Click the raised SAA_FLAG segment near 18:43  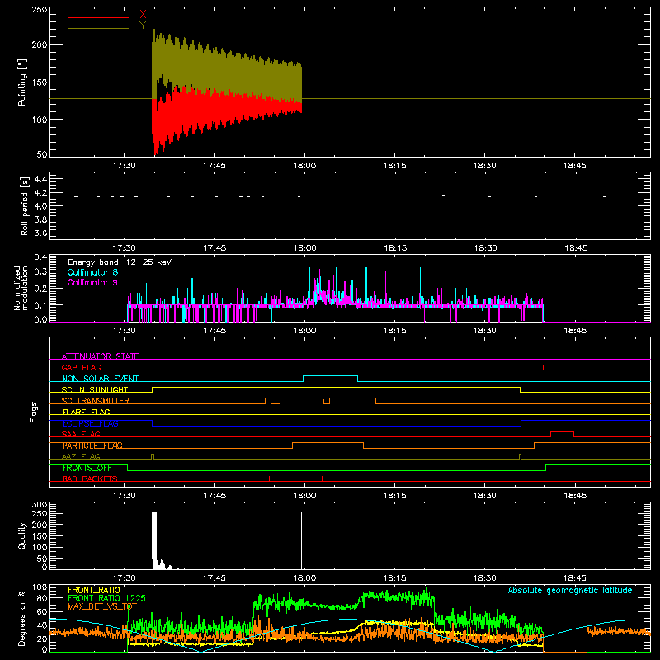click(563, 432)
